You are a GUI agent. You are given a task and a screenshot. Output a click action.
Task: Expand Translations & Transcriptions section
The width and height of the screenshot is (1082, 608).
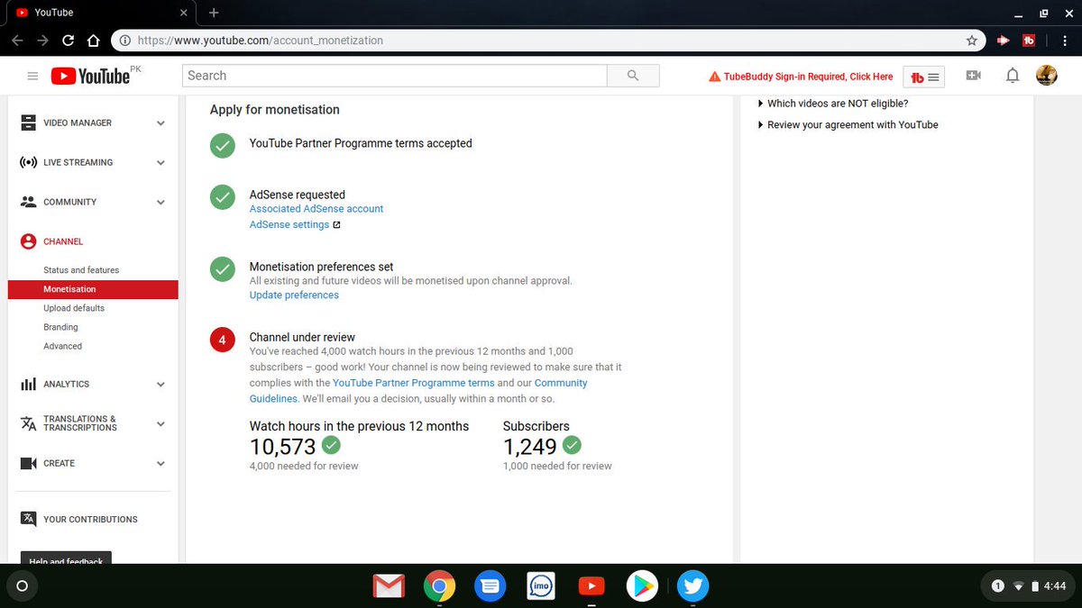[160, 423]
